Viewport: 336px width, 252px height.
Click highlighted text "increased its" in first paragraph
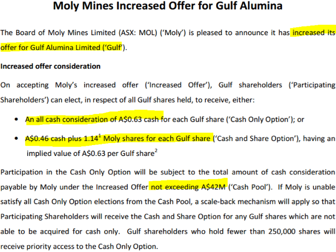click(313, 33)
